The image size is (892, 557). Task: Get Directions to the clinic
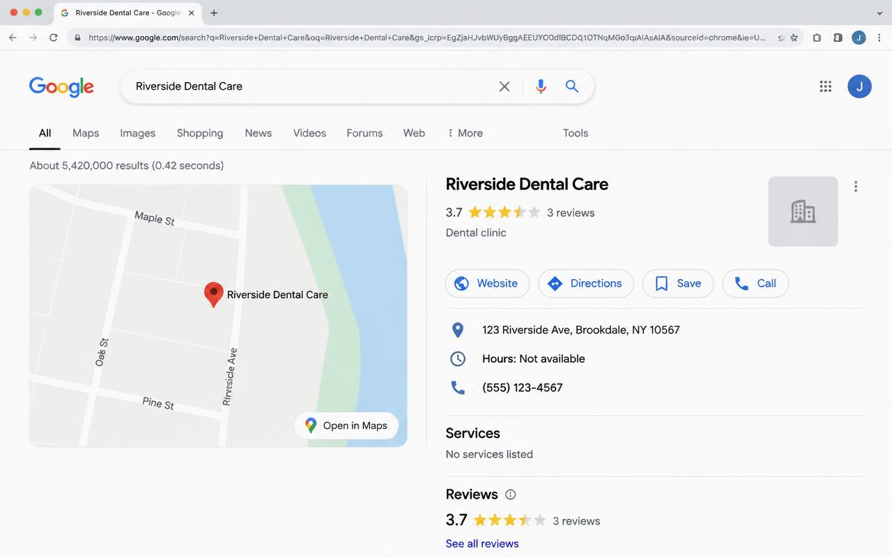click(x=585, y=283)
